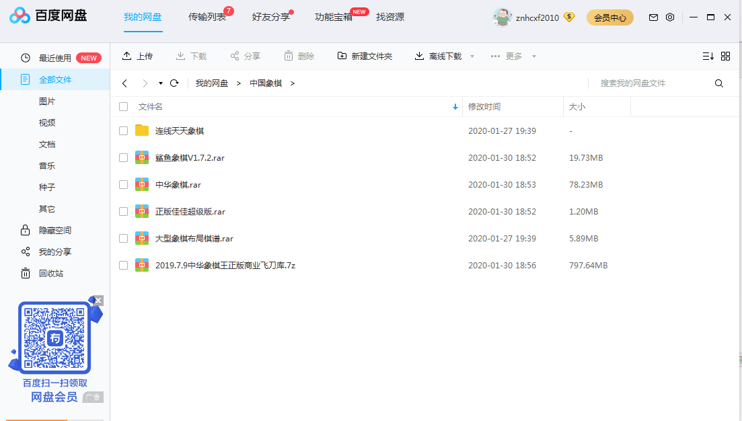The height and width of the screenshot is (421, 742).
Task: Expand the navigation history dropdown arrow
Action: click(160, 83)
